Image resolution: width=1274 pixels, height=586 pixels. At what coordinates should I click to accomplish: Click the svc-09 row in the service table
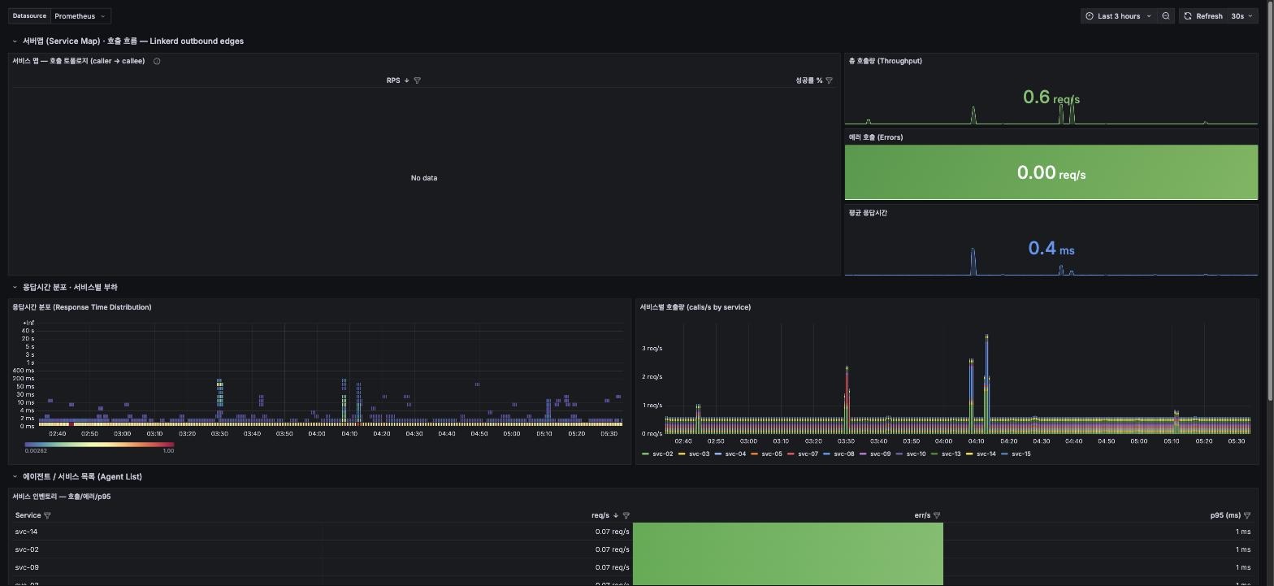(x=634, y=567)
